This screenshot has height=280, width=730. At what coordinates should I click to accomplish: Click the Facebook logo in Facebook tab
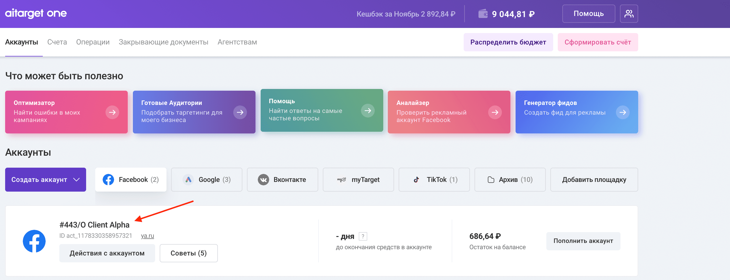[x=108, y=180]
